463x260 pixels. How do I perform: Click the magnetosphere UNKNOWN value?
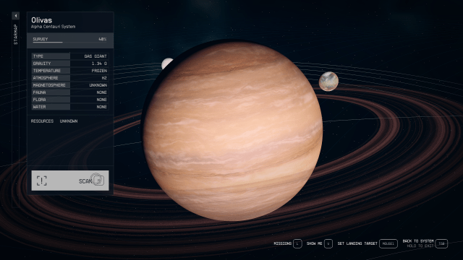[x=98, y=85]
